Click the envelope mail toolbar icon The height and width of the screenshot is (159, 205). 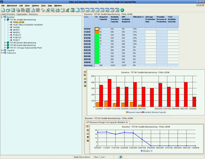pos(63,10)
